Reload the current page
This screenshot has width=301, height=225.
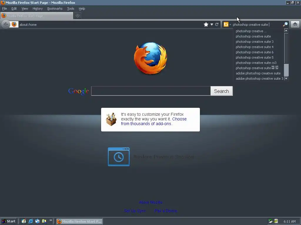click(x=217, y=24)
